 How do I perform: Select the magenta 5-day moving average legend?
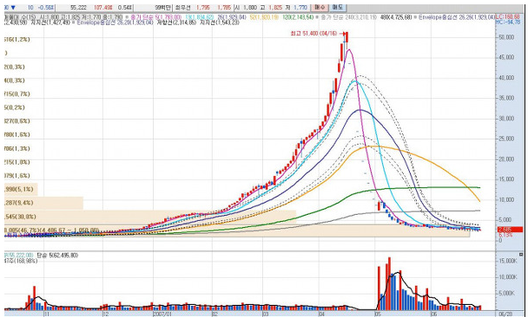(156, 17)
